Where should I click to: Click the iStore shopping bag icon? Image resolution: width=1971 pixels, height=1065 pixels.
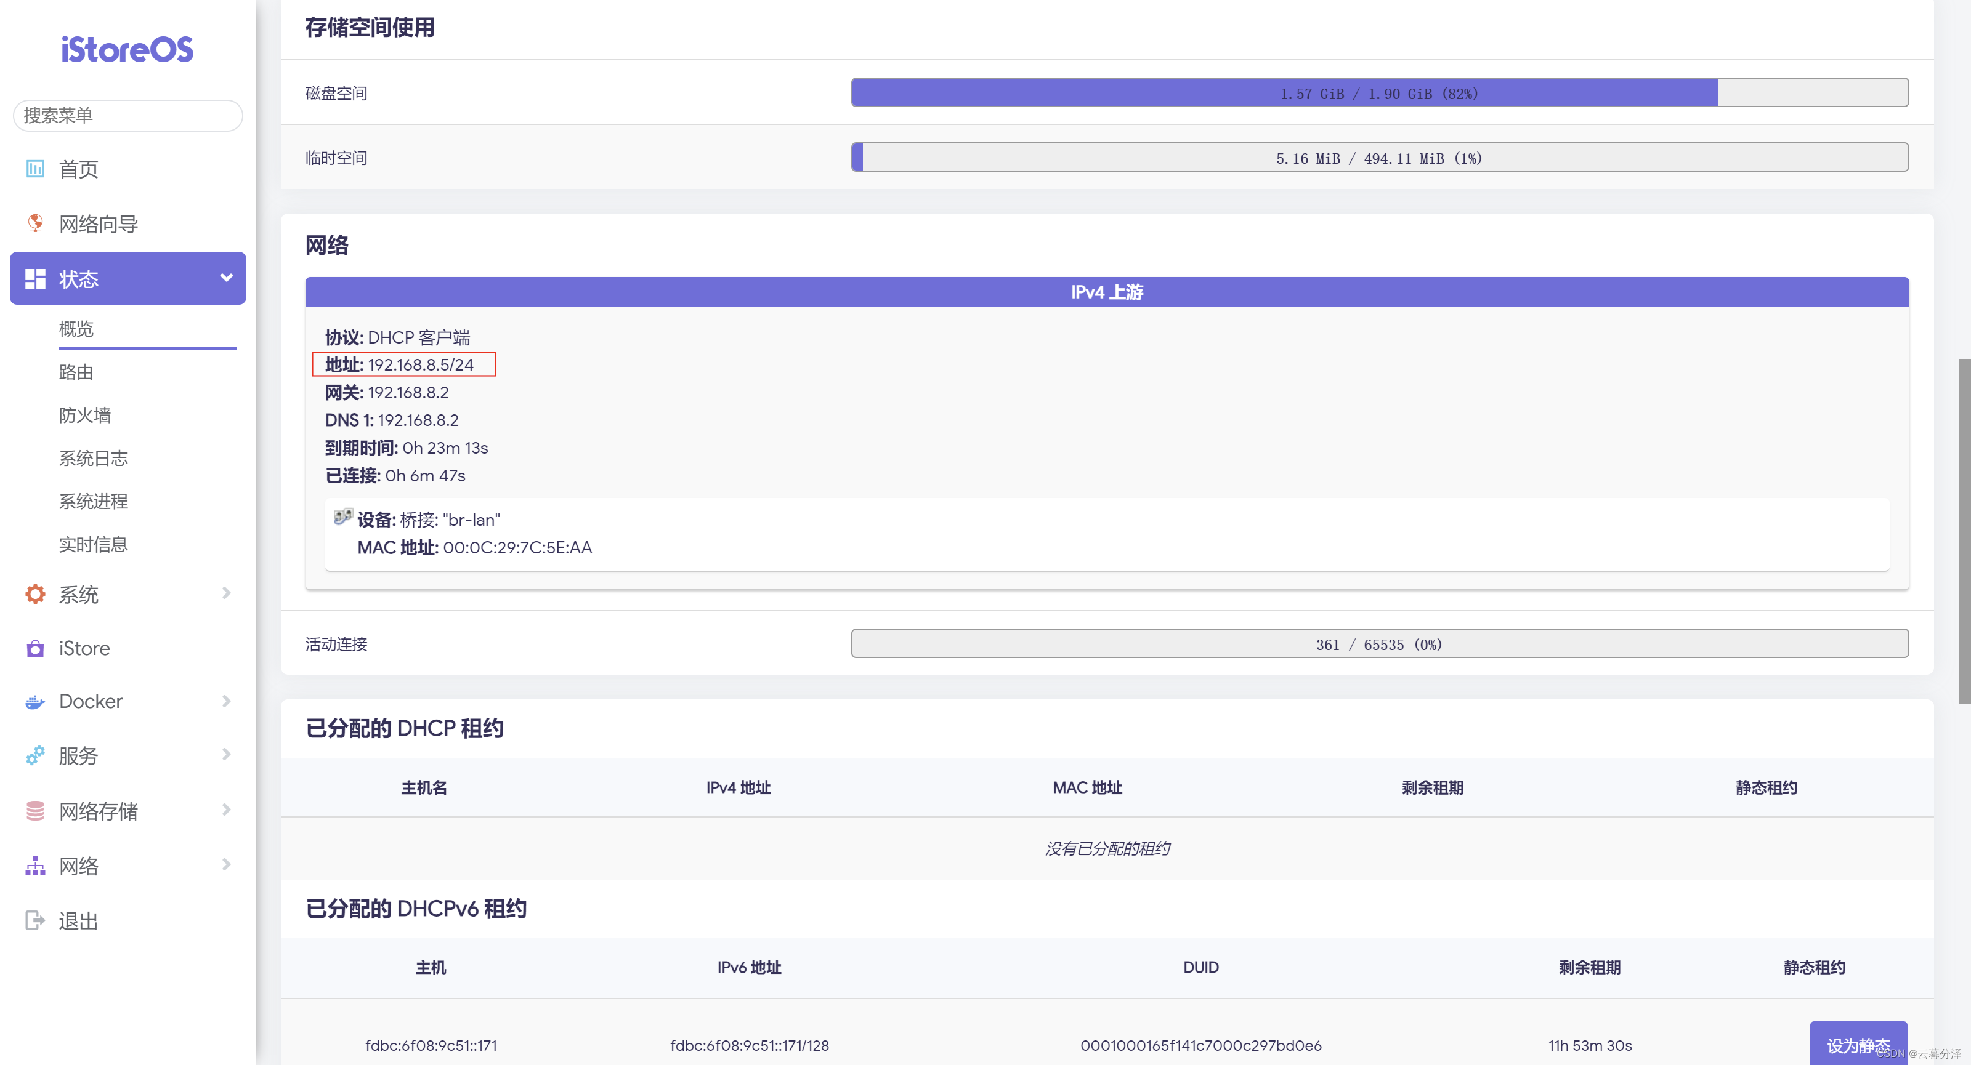click(x=35, y=648)
